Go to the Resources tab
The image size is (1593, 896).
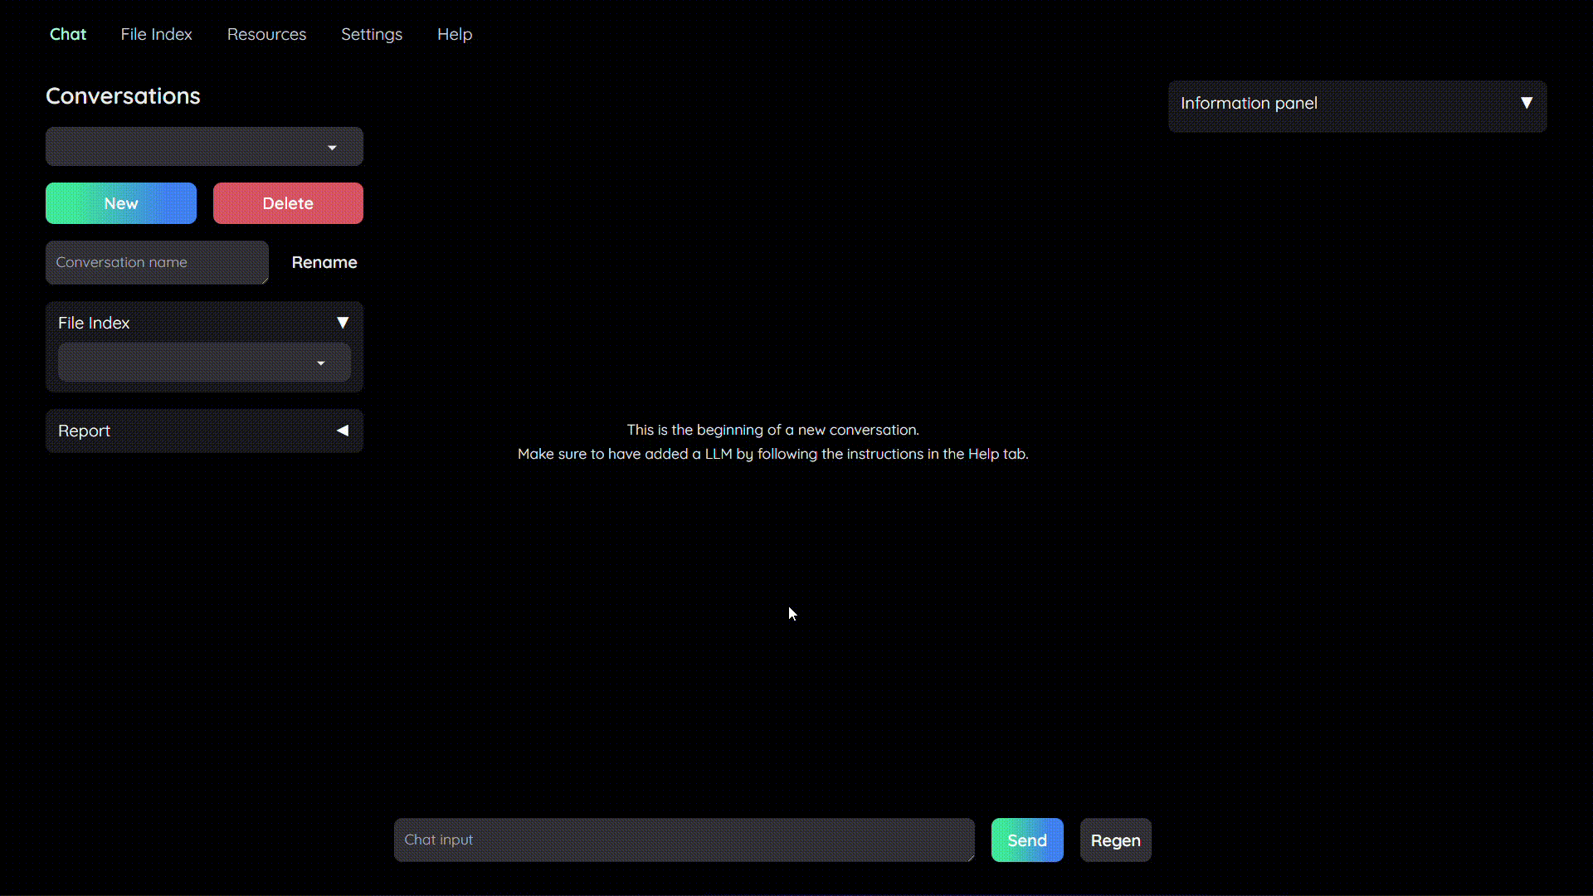(x=266, y=34)
